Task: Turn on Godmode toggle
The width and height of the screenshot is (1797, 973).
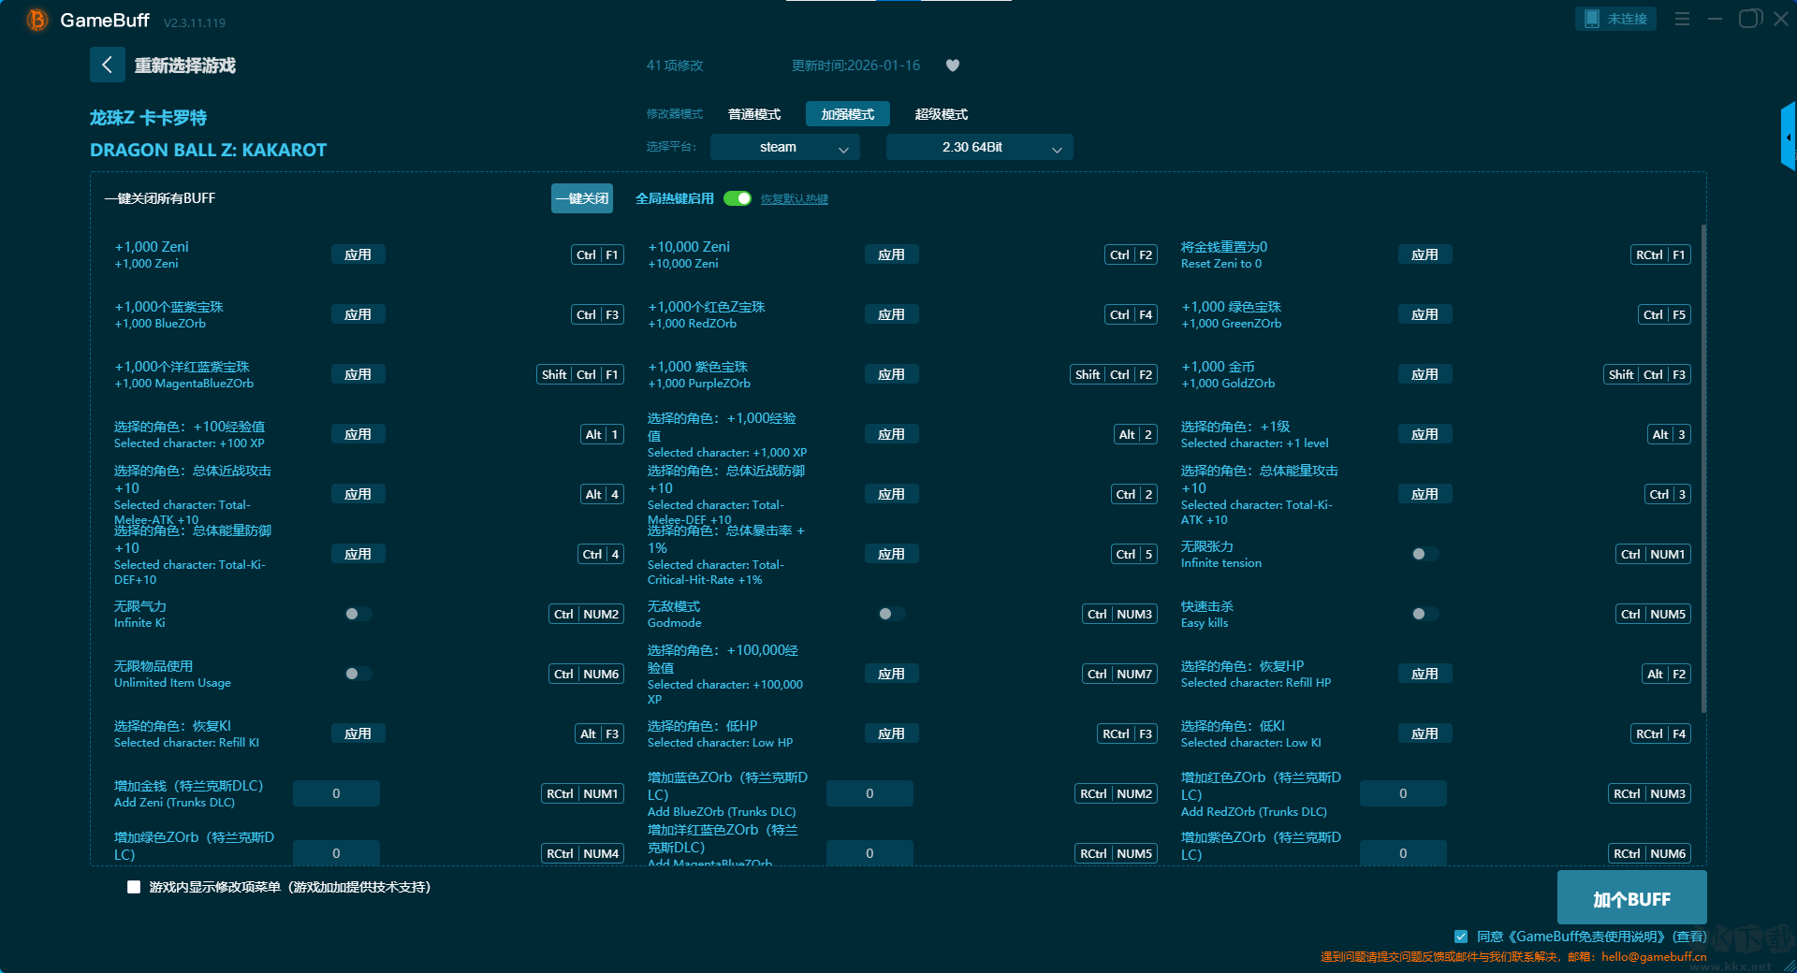Action: pos(891,614)
